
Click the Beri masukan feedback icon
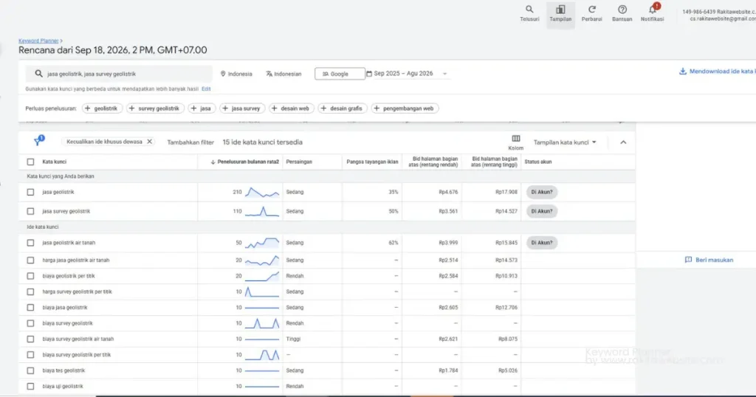pos(688,260)
